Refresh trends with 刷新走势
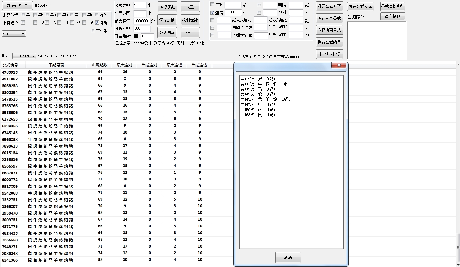This screenshot has height=267, width=460. (190, 19)
